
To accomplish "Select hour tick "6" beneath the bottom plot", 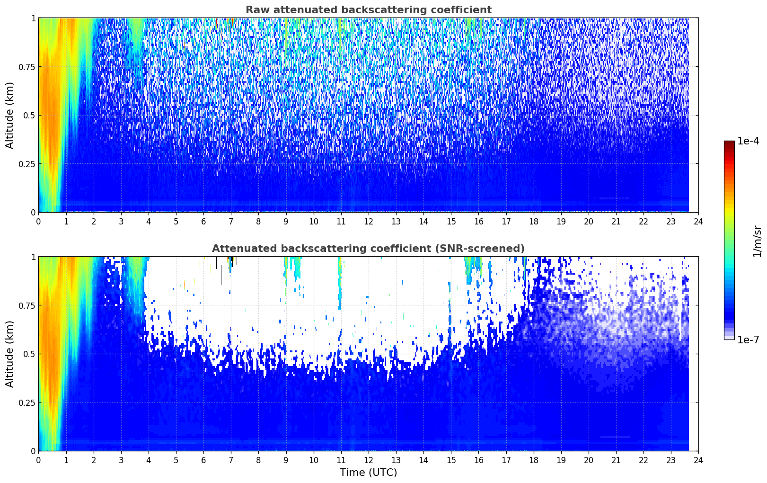I will click(x=203, y=460).
